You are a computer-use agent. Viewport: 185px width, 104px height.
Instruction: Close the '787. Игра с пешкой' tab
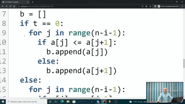tap(28, 2)
